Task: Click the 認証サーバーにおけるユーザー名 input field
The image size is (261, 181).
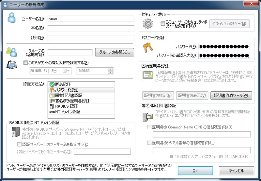Action: point(102,152)
